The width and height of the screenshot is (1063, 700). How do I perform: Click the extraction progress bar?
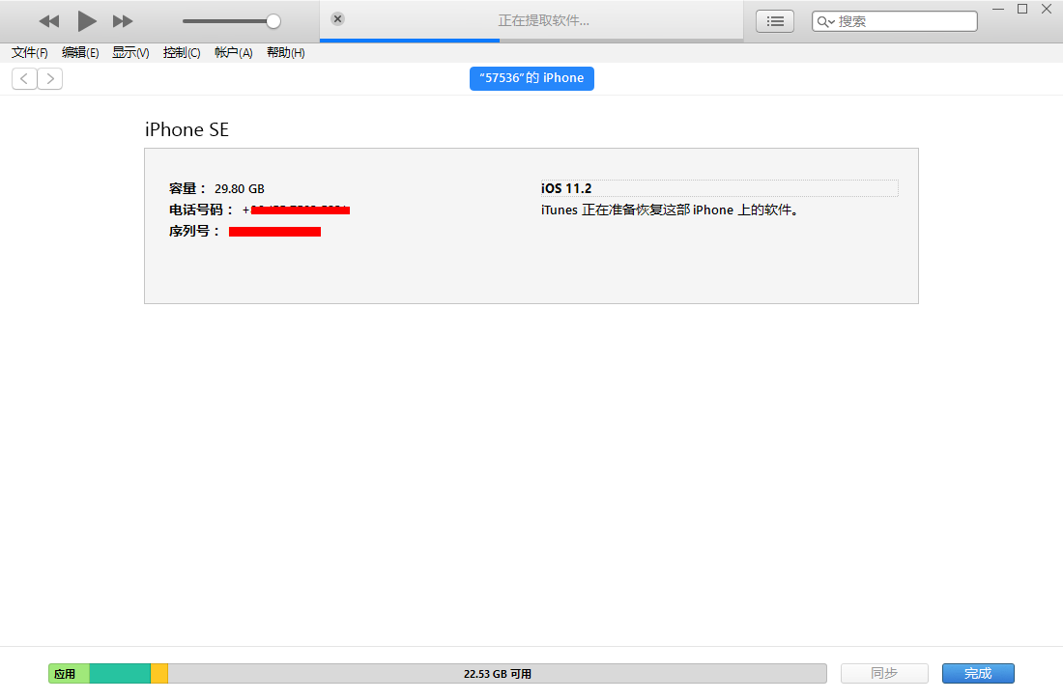pyautogui.click(x=531, y=41)
